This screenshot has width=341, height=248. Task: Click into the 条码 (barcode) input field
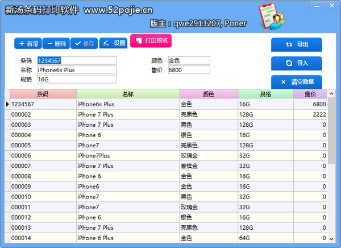tap(77, 60)
